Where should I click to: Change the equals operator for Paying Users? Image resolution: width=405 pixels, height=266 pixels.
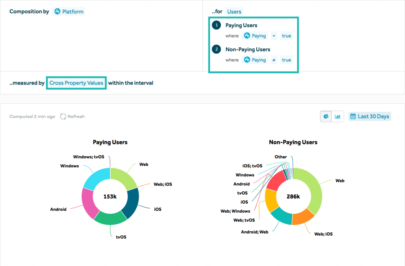point(274,36)
